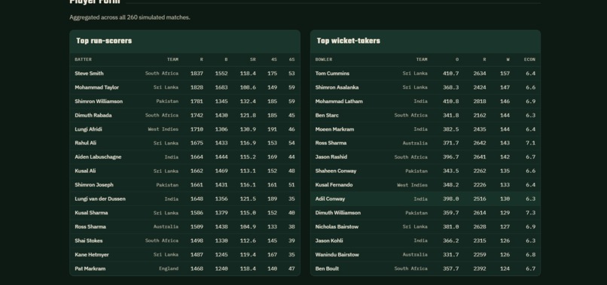
Task: Click the BOWLER column header
Action: coord(324,59)
